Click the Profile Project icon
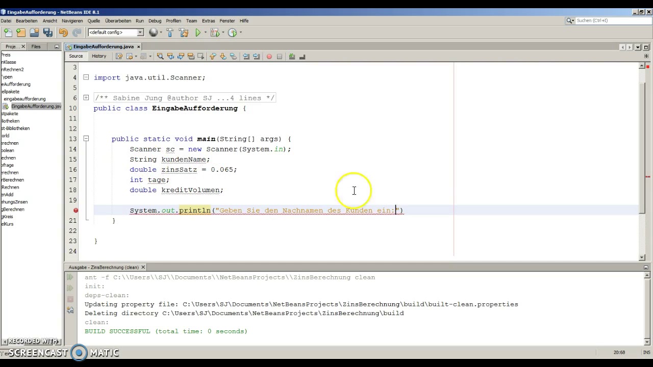 coord(232,33)
